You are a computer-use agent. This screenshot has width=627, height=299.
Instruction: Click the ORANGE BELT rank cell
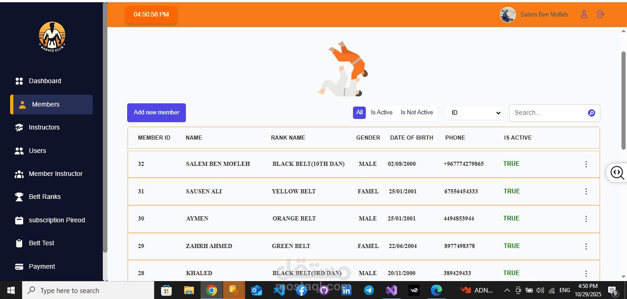click(x=294, y=219)
